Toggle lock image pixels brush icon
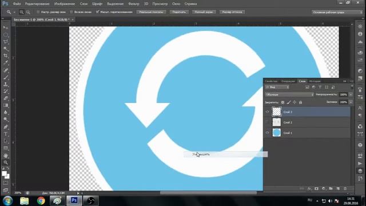The height and width of the screenshot is (206, 366). [289, 102]
